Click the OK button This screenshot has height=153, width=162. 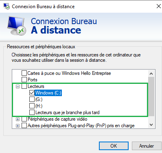pos(114,146)
